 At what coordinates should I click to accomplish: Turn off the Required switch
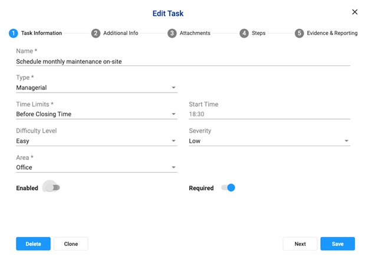[228, 187]
